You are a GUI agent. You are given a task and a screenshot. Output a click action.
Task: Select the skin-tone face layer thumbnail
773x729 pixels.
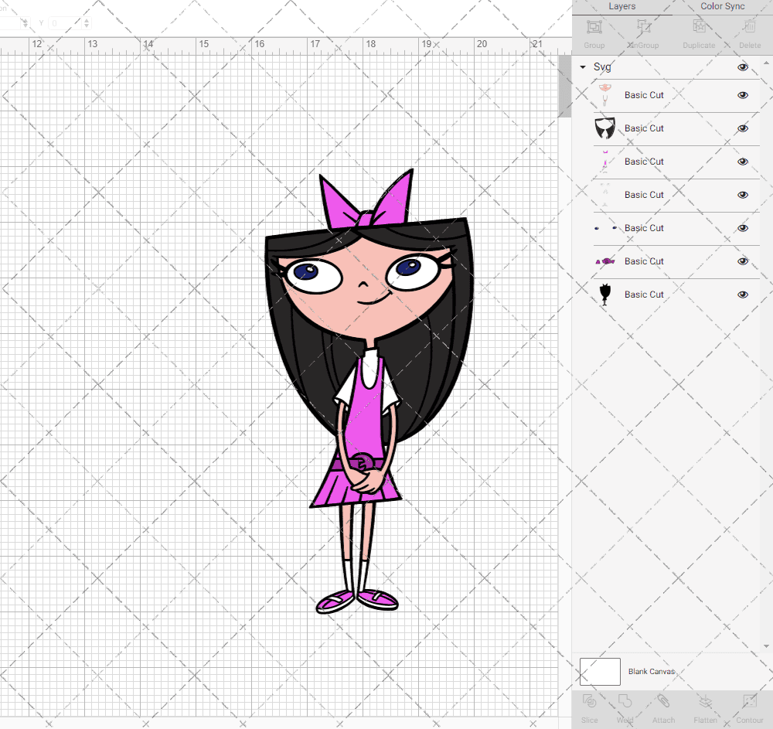[x=605, y=95]
